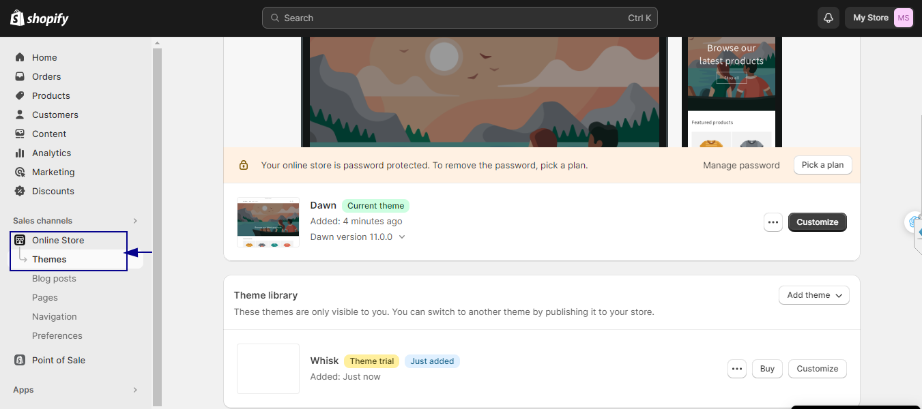This screenshot has width=922, height=409.
Task: Click the Customers person icon
Action: (x=20, y=115)
